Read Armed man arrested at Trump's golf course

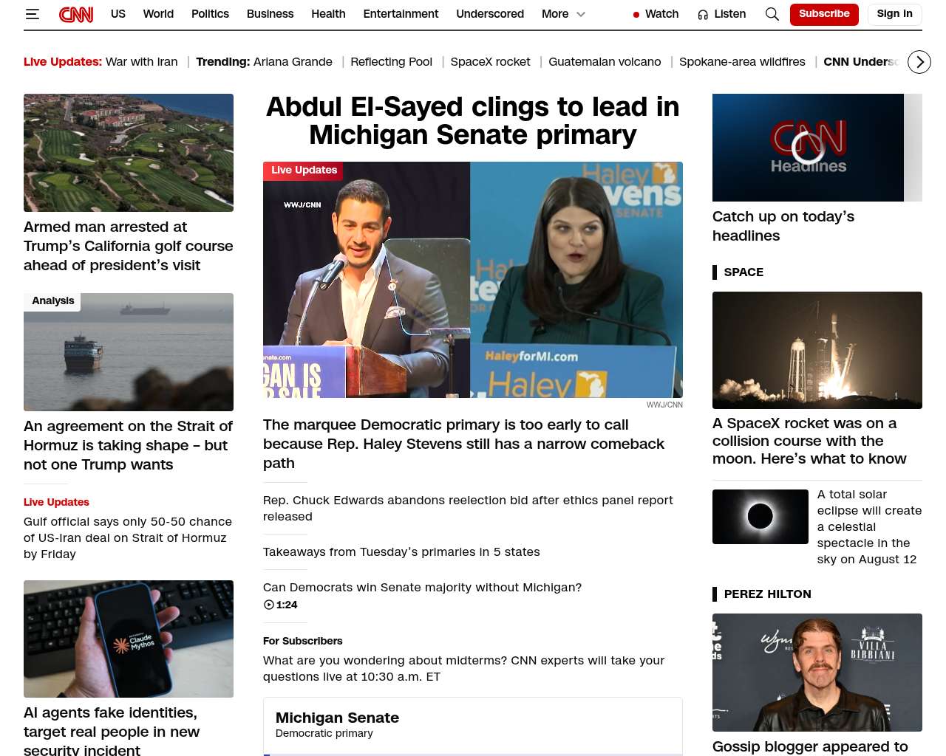tap(129, 246)
